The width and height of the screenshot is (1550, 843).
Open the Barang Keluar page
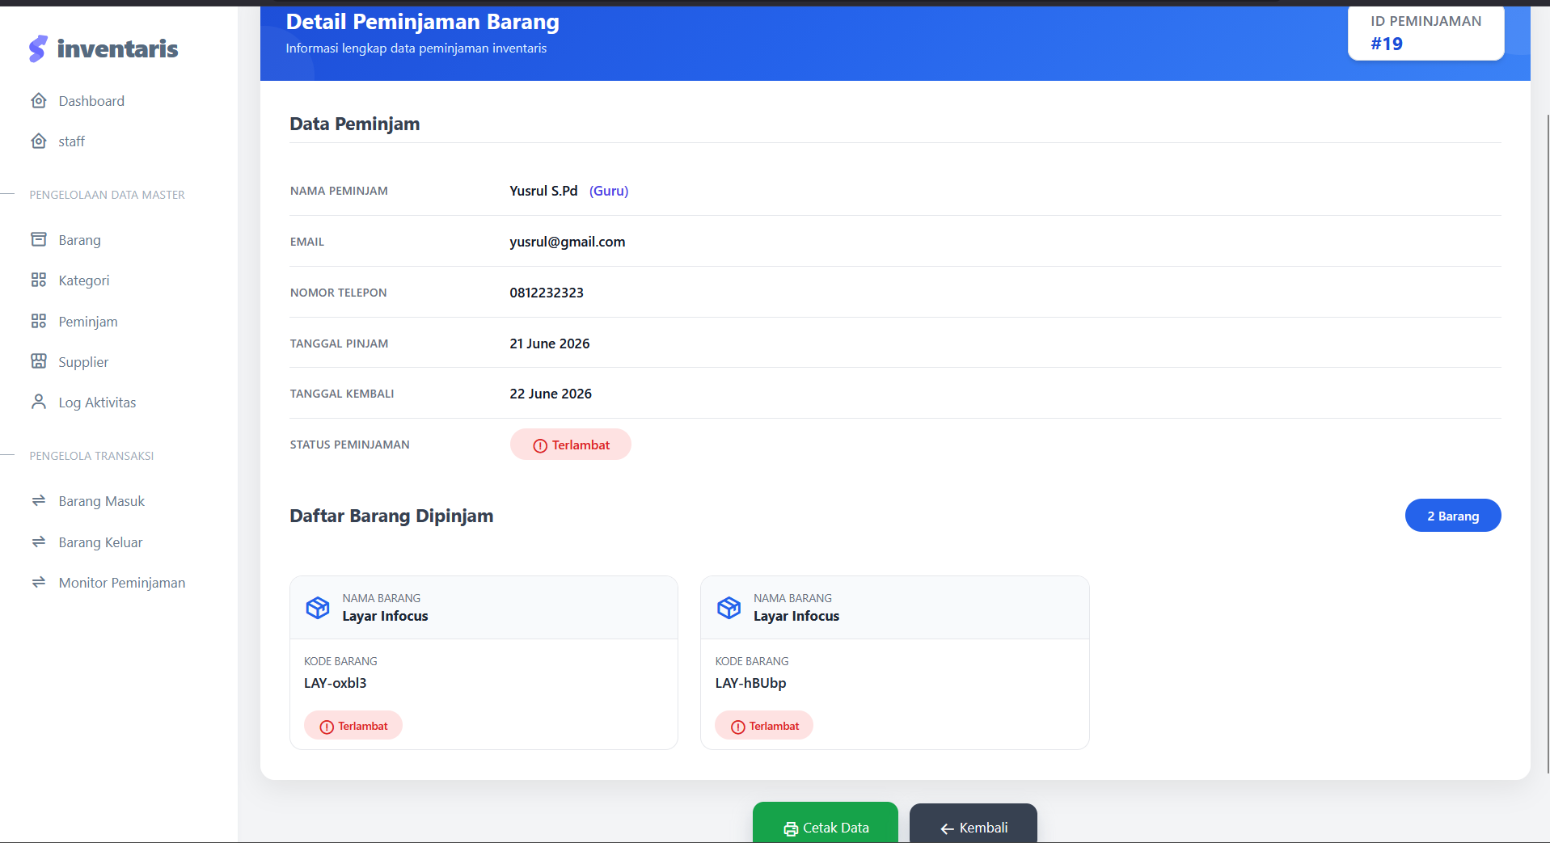[100, 542]
